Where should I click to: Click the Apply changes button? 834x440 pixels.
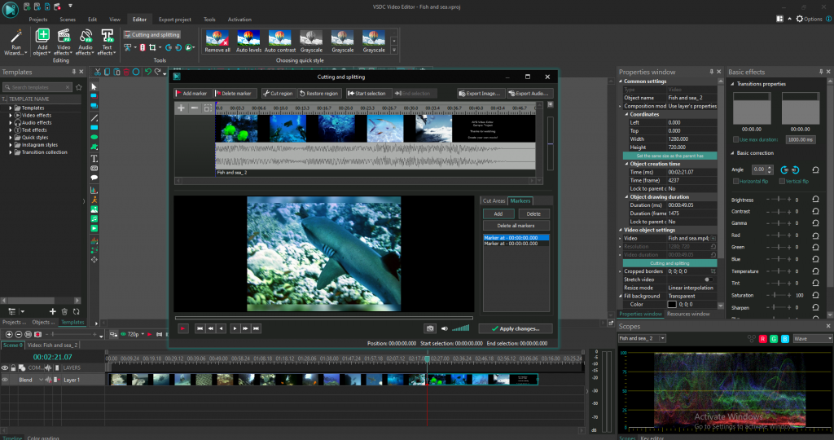click(x=516, y=328)
